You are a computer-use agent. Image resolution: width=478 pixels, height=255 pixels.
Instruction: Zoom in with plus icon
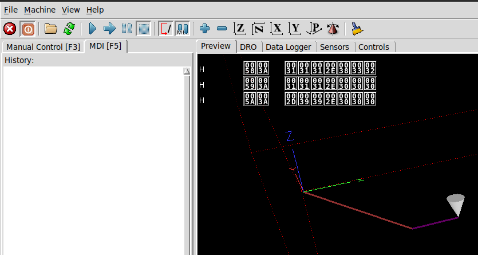click(x=204, y=29)
